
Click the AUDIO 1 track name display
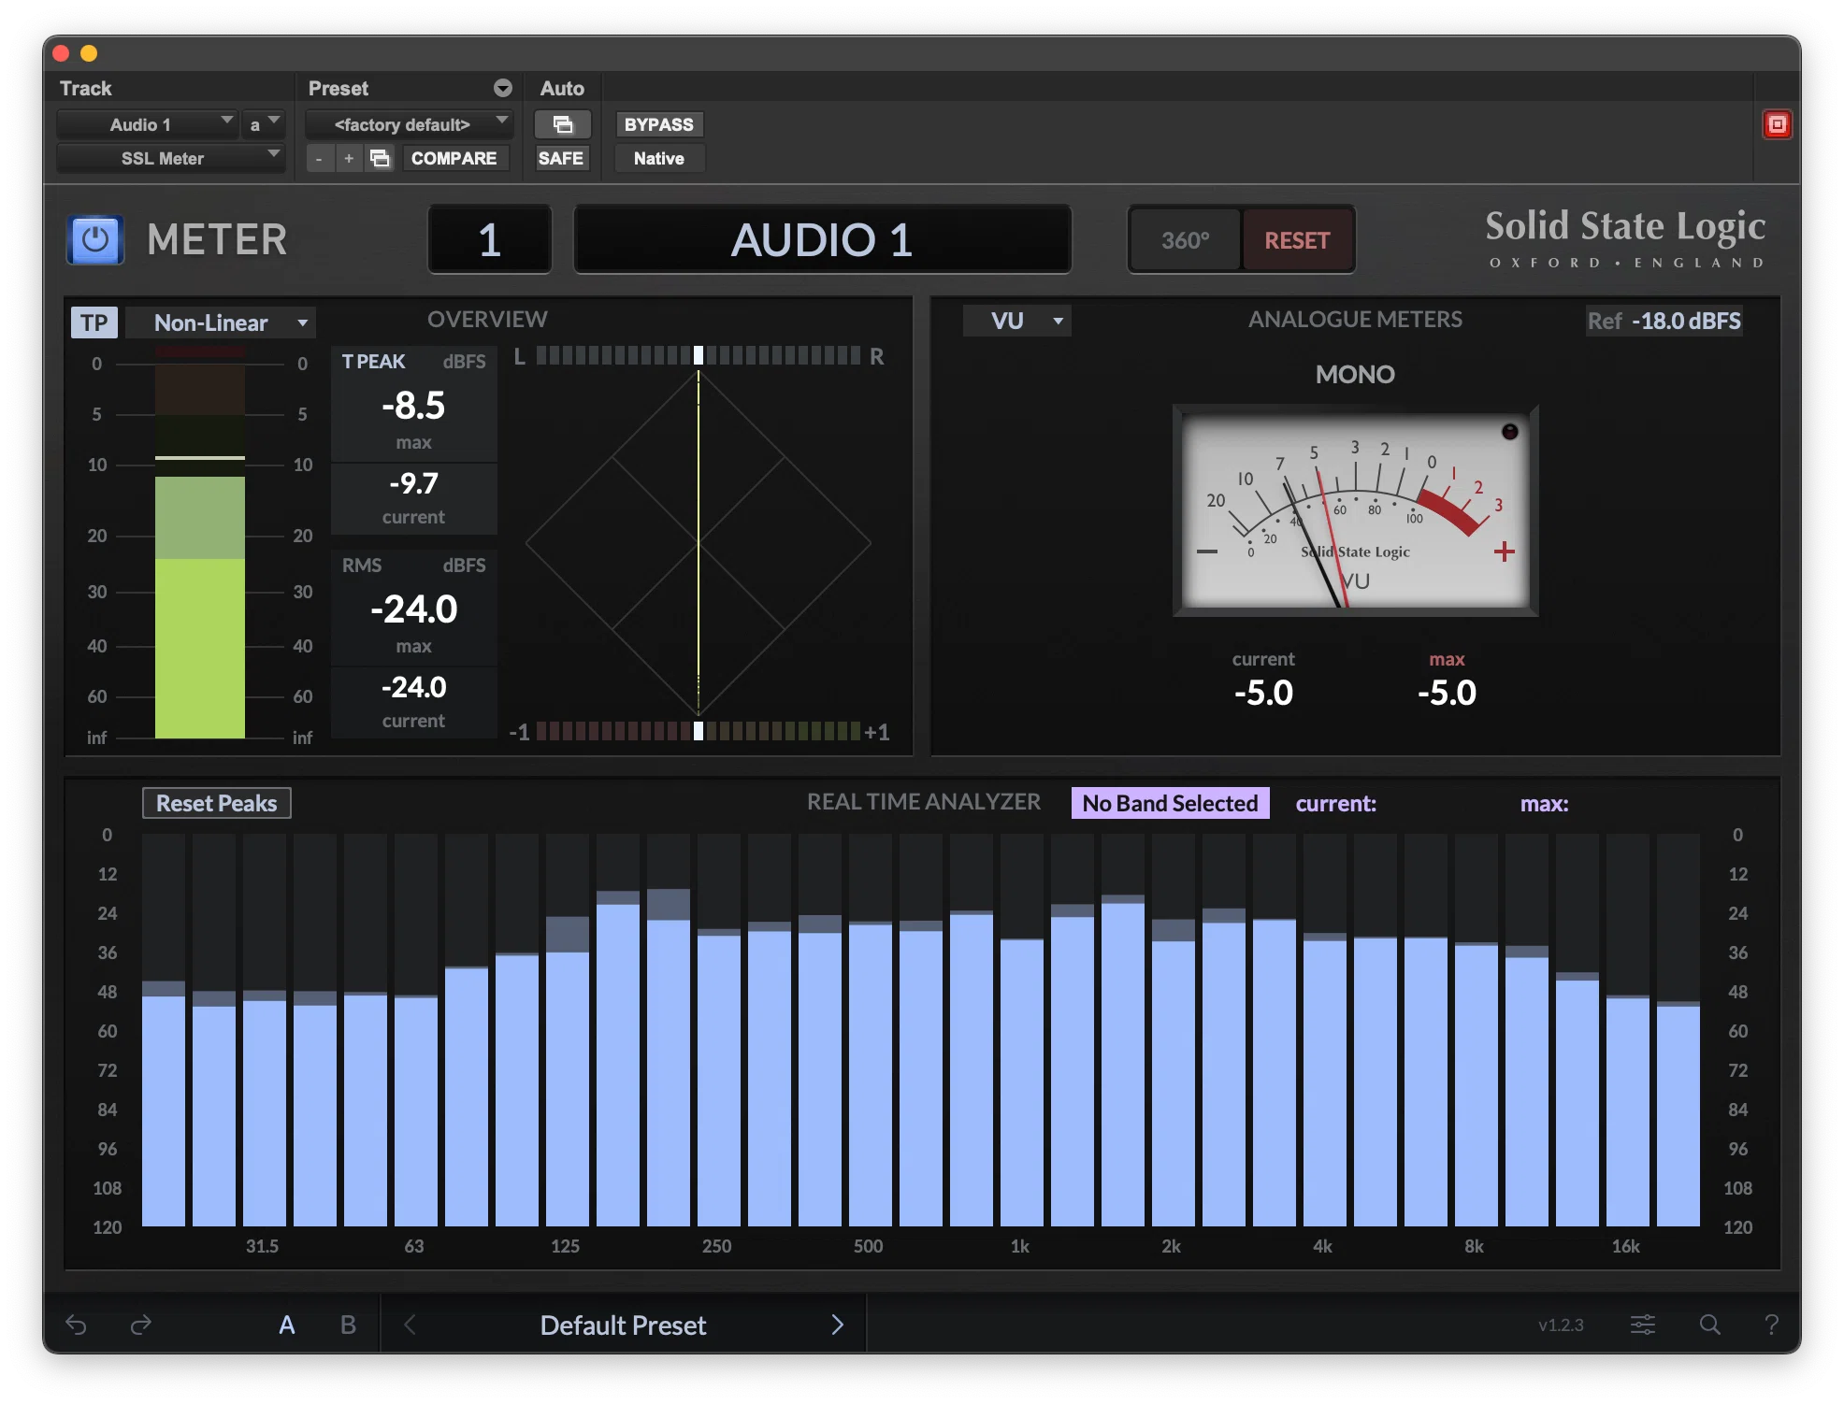(x=822, y=240)
